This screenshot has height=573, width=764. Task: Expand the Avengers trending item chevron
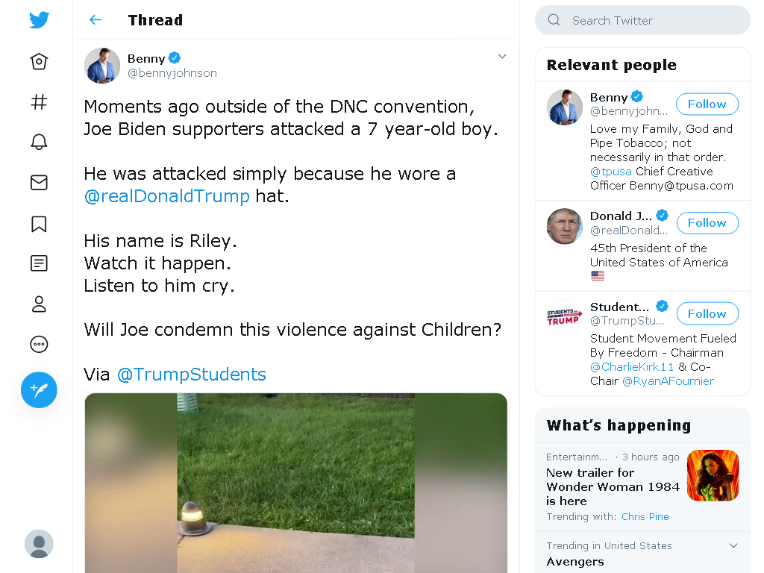coord(733,545)
